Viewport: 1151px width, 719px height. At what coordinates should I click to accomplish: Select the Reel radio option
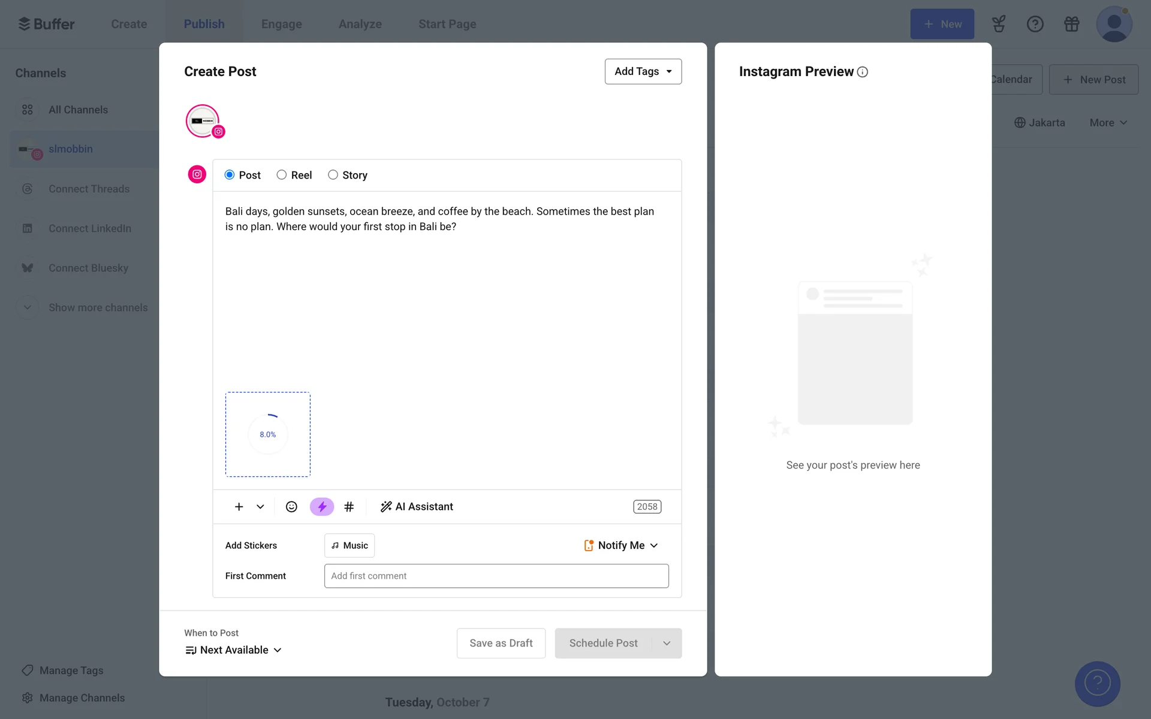click(282, 175)
